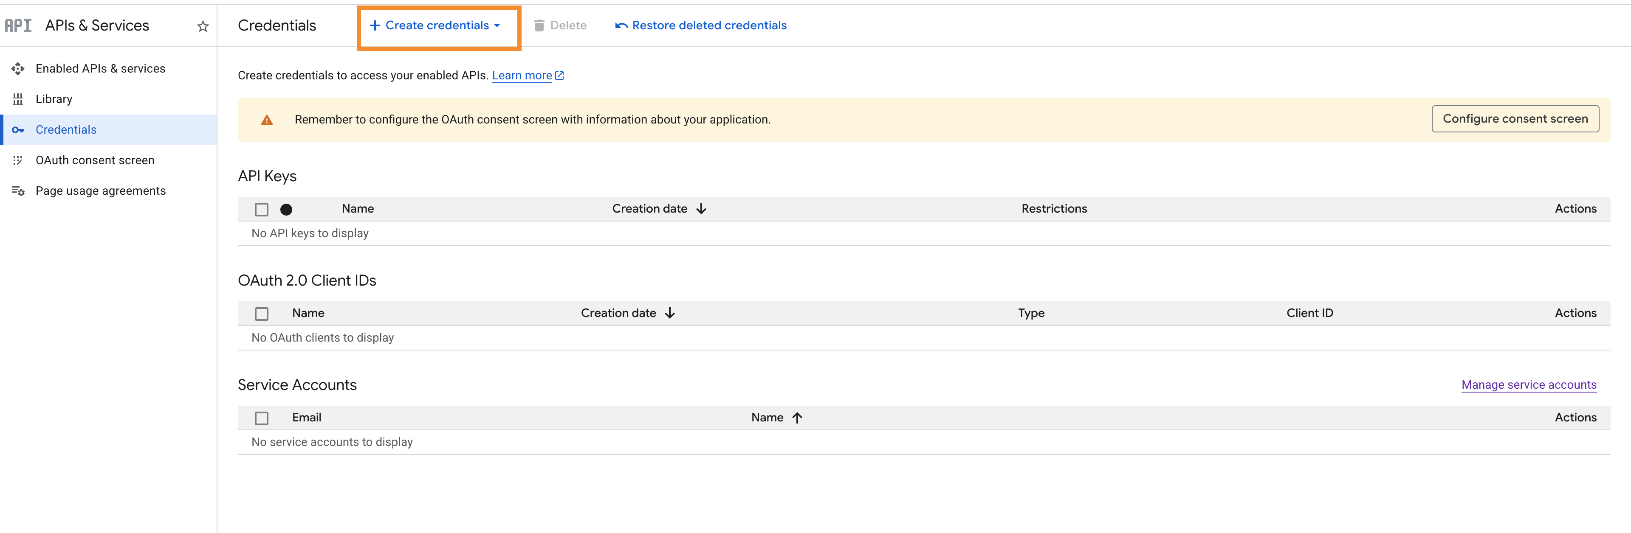The width and height of the screenshot is (1631, 533).
Task: Click the Email column header
Action: coord(306,417)
